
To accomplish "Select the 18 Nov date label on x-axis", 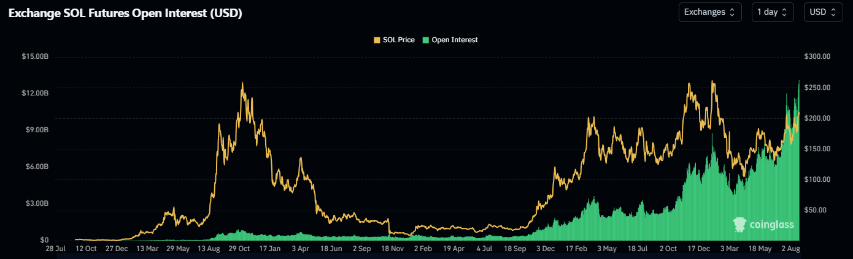I will [x=392, y=249].
